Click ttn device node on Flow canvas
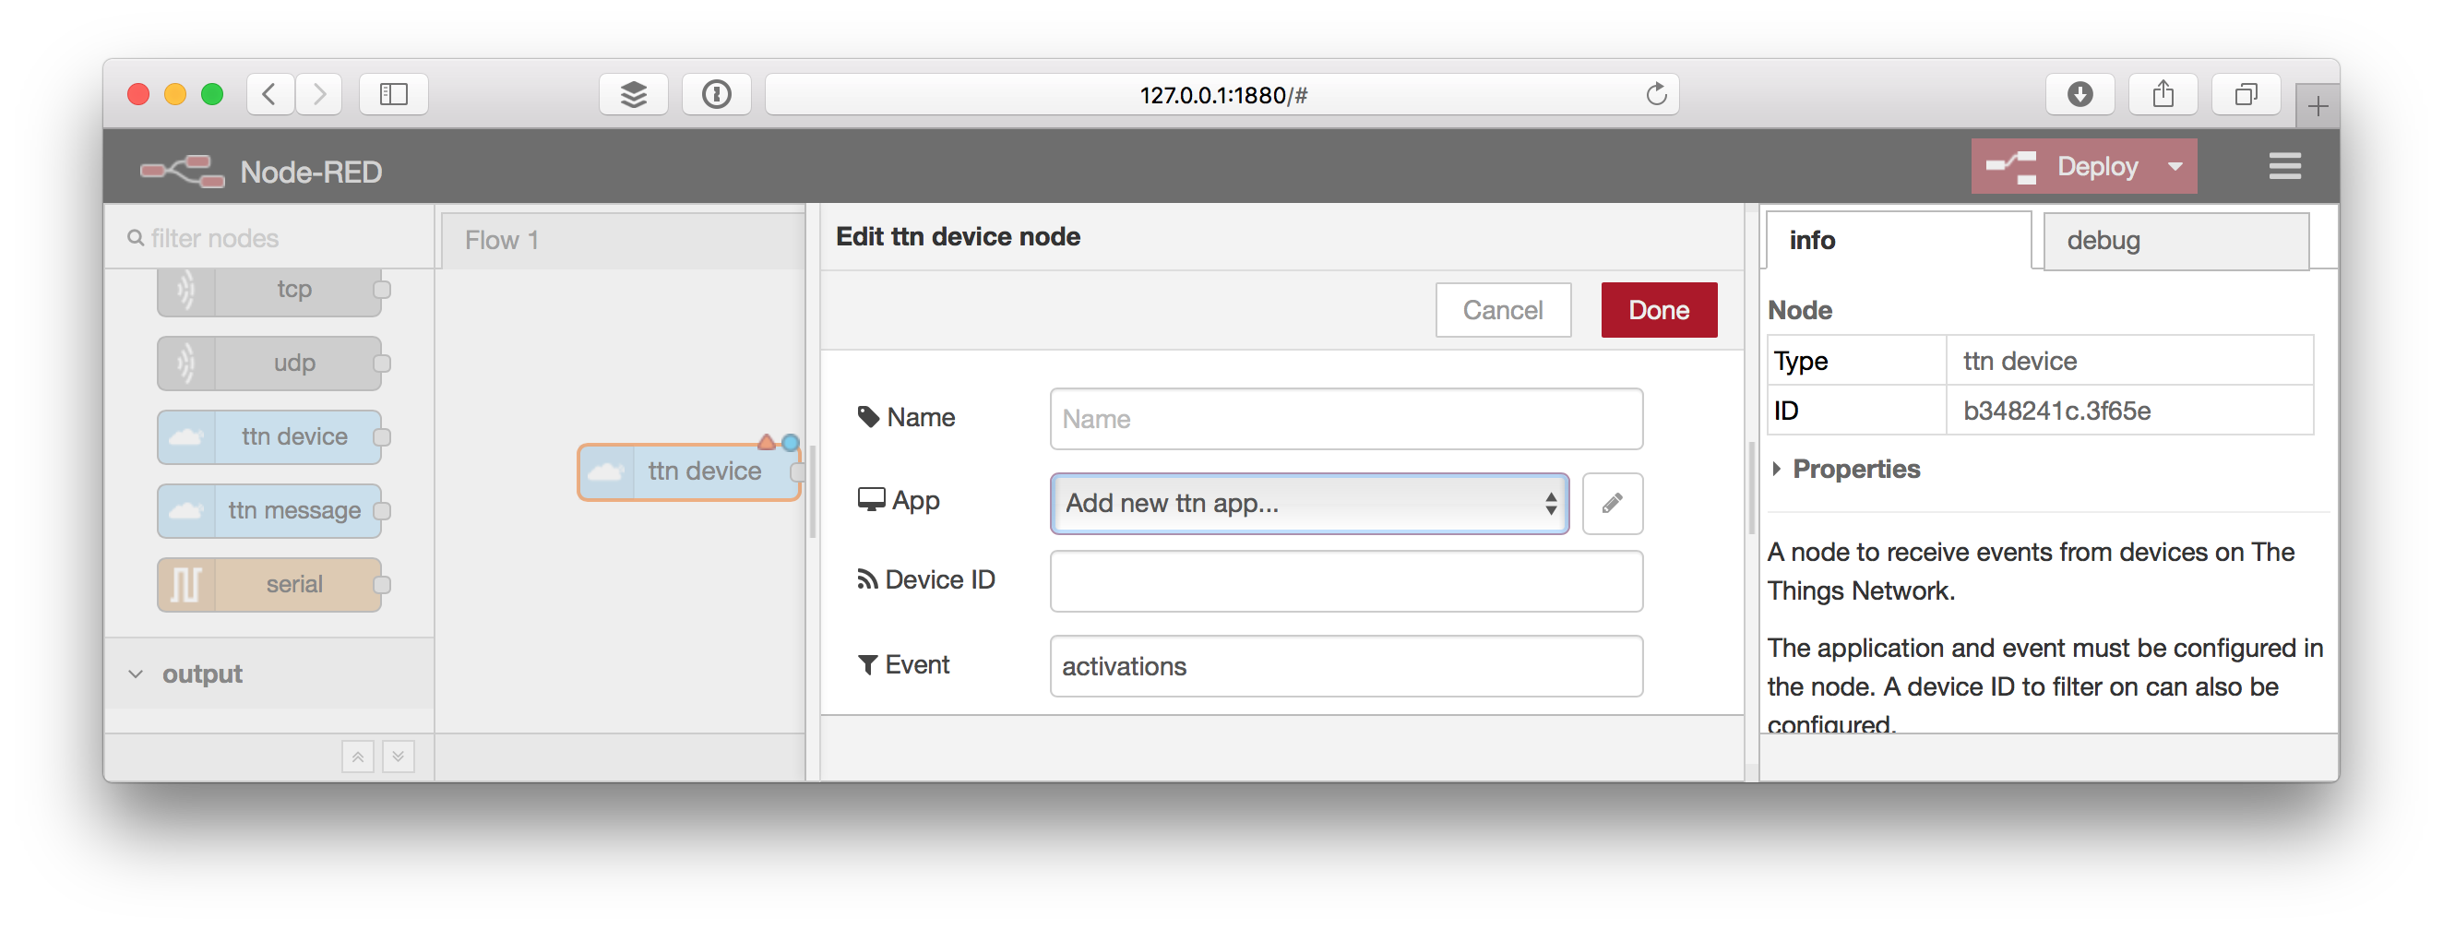Viewport: 2443px width, 930px height. pyautogui.click(x=689, y=471)
